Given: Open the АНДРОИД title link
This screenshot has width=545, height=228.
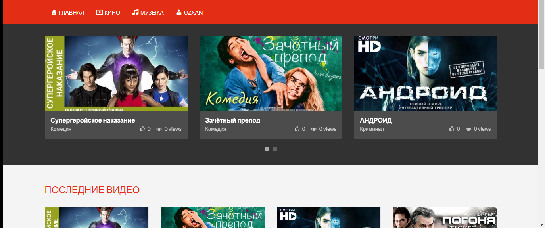Looking at the screenshot, I should tap(376, 120).
